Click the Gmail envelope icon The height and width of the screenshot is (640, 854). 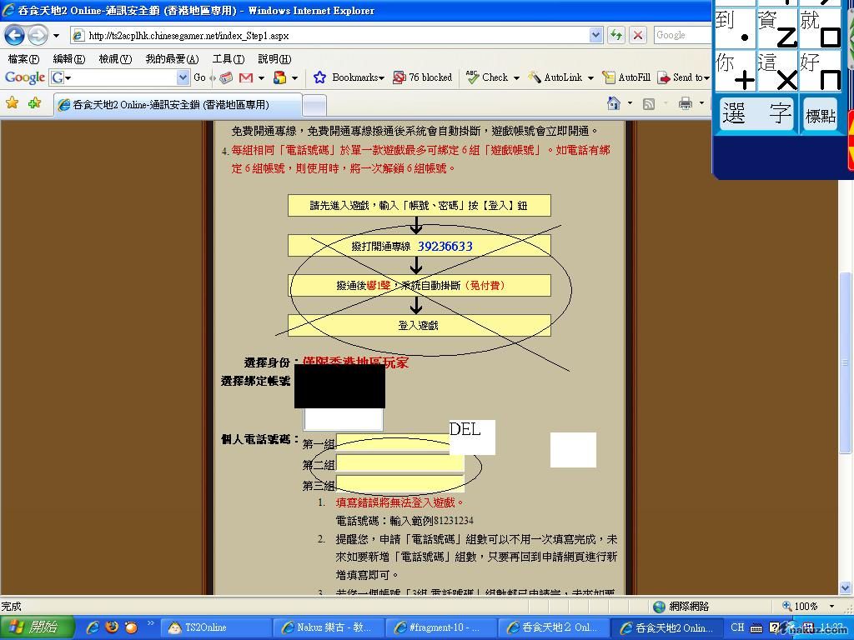pos(246,77)
